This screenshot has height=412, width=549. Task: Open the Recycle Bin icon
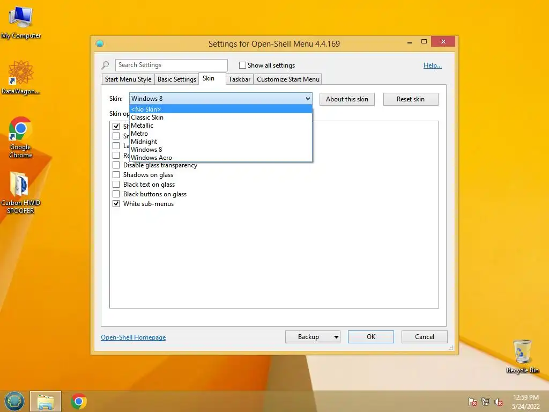(522, 356)
